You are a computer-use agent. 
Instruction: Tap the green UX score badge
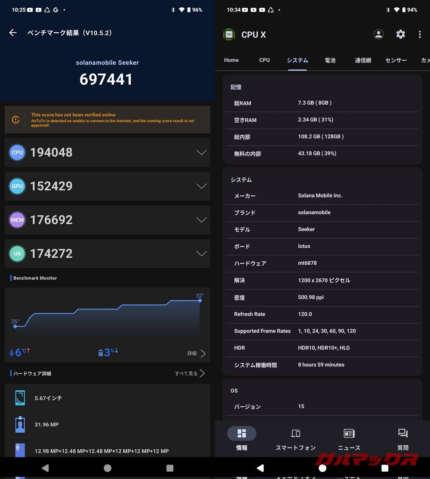pos(17,253)
